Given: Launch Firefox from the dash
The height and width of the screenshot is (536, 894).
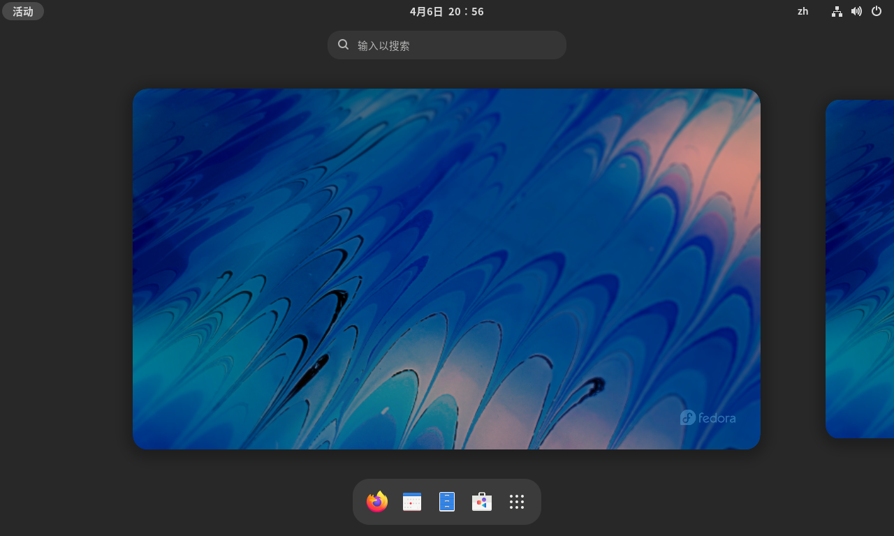Looking at the screenshot, I should coord(377,502).
